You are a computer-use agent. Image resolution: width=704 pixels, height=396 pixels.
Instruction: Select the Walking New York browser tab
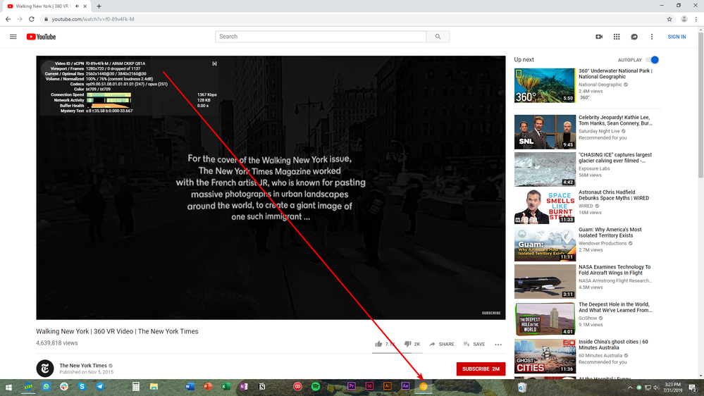46,6
